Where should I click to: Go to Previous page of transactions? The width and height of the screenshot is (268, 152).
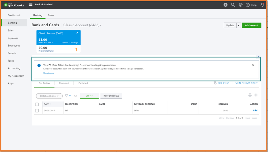click(230, 118)
